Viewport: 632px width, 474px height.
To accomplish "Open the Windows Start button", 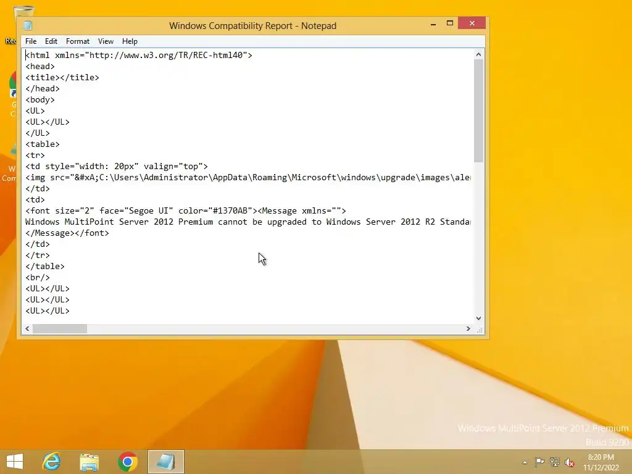I will point(15,462).
